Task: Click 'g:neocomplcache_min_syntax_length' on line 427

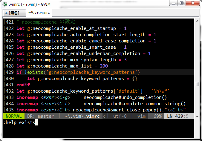Action: pyautogui.click(x=71, y=60)
